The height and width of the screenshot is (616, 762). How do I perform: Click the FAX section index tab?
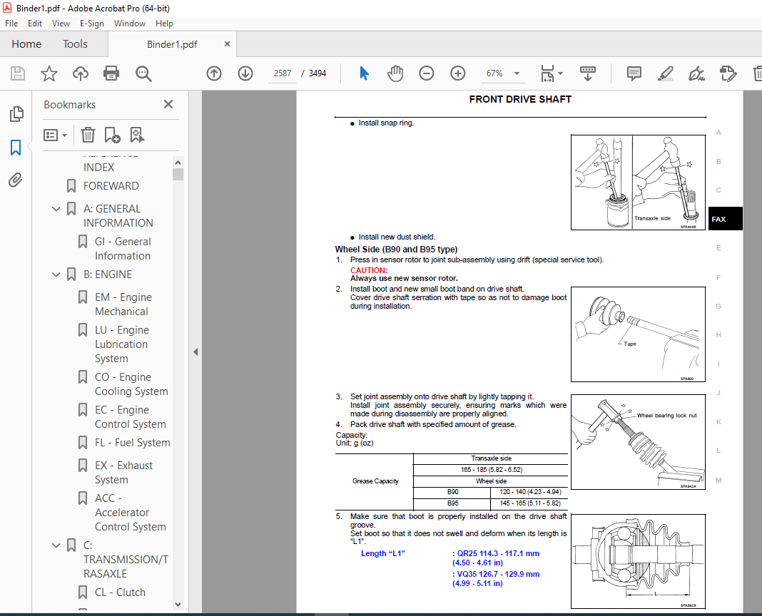(x=725, y=219)
